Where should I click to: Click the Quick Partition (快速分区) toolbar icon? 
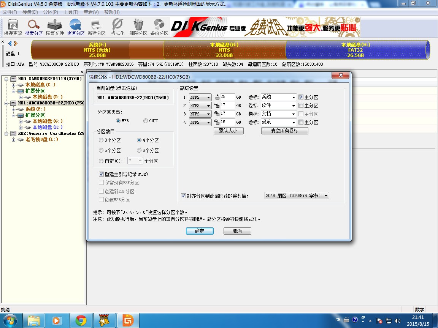[x=76, y=27]
